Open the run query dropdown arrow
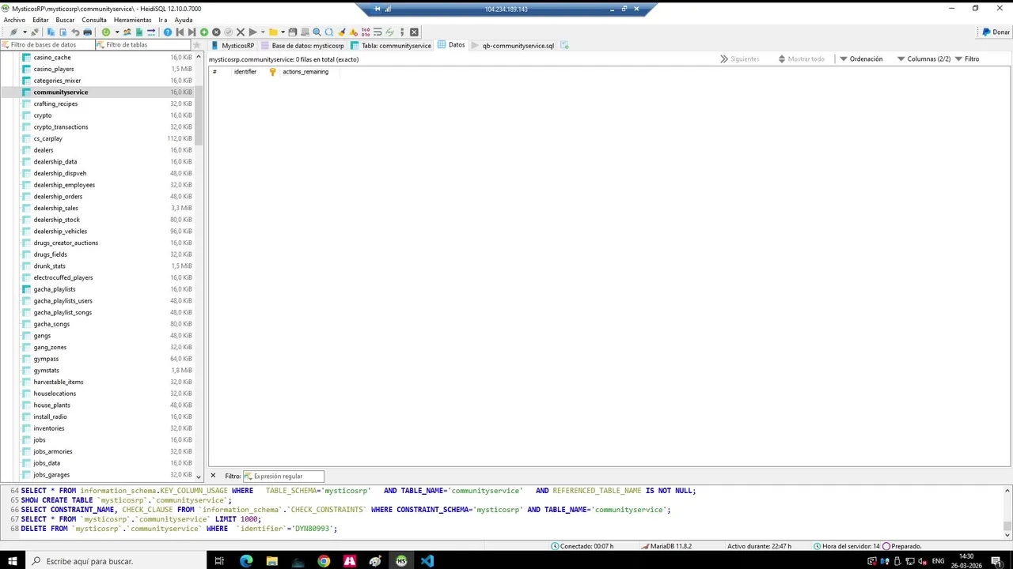 [x=263, y=32]
